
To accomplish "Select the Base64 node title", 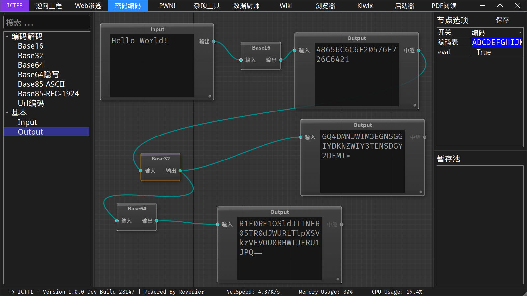I will coord(137,209).
